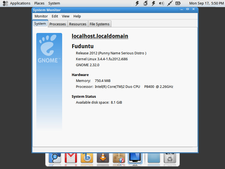Image resolution: width=225 pixels, height=169 pixels.
Task: Click the Kernel Linux 3.4.4-1.fu2012.i686 text
Action: pyautogui.click(x=102, y=59)
